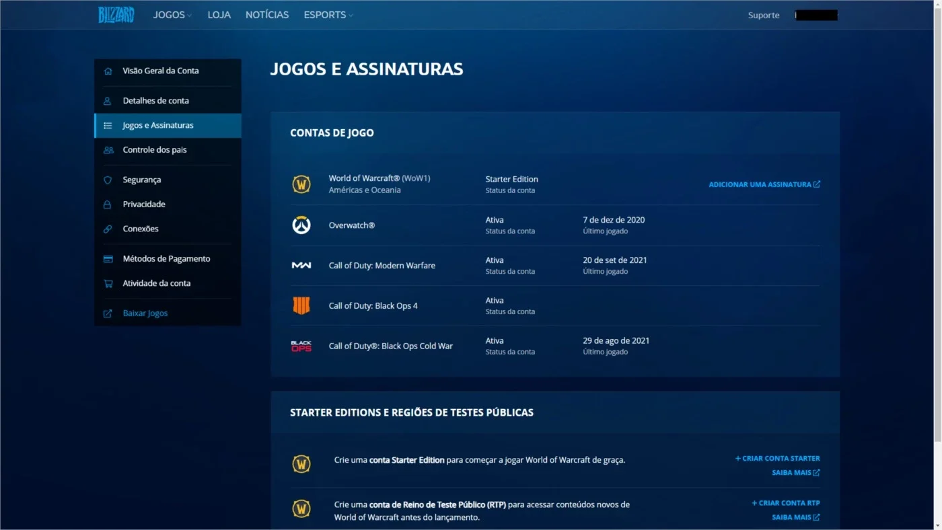Click the list icon beside Jogos e Assinaturas
Viewport: 942px width, 530px height.
click(108, 126)
